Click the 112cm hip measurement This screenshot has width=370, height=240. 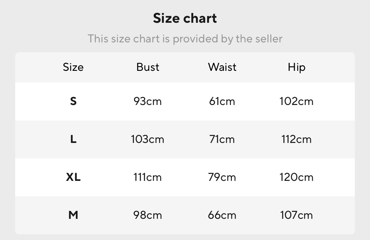pos(296,139)
